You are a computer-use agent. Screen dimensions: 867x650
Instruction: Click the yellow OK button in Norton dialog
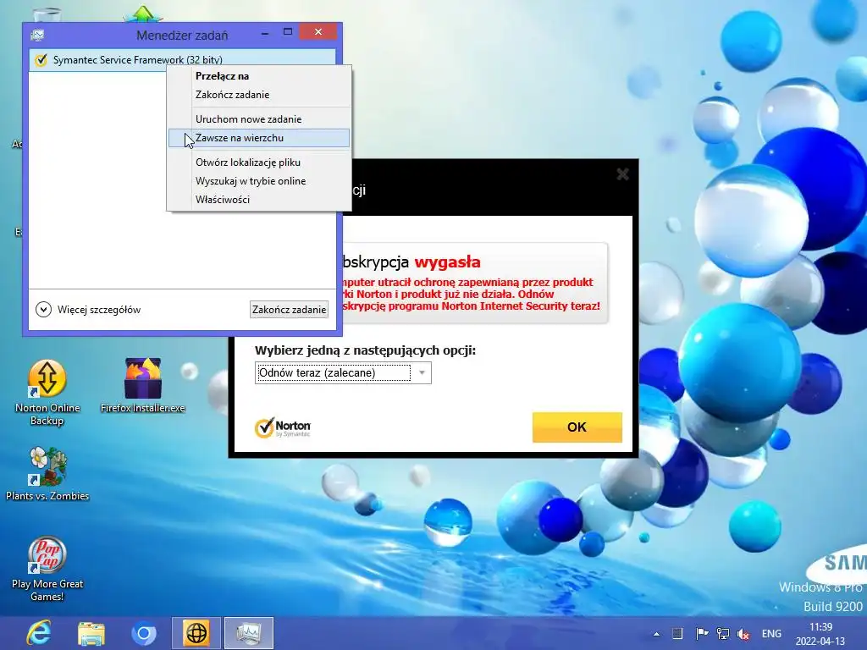tap(577, 427)
